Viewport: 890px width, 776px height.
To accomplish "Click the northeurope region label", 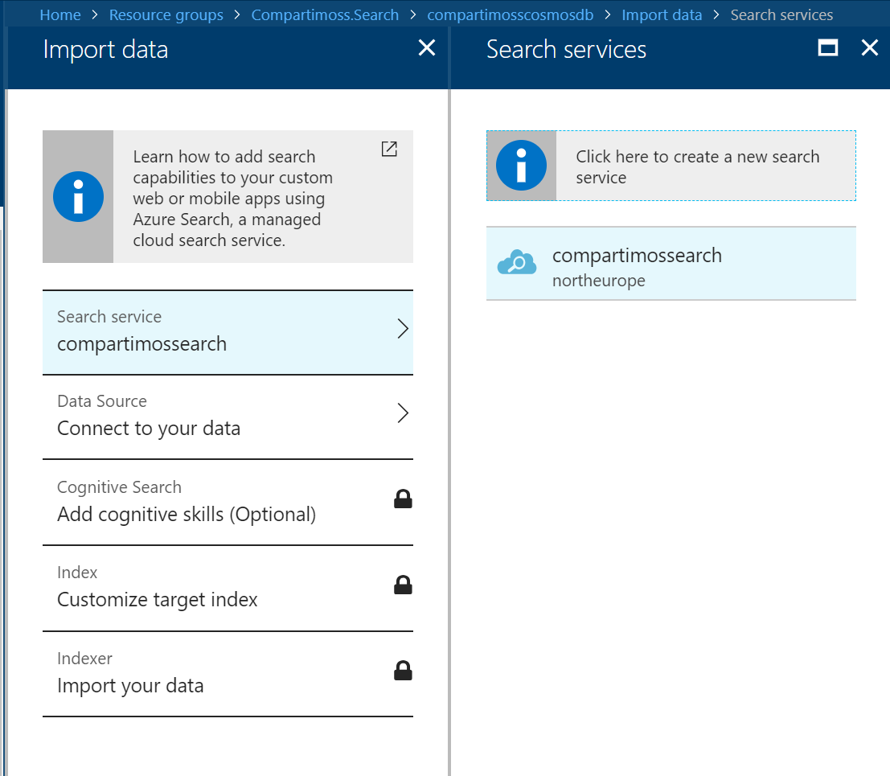I will (599, 281).
